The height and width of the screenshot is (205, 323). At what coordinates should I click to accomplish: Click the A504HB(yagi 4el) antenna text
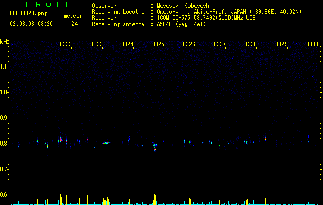tap(181, 24)
